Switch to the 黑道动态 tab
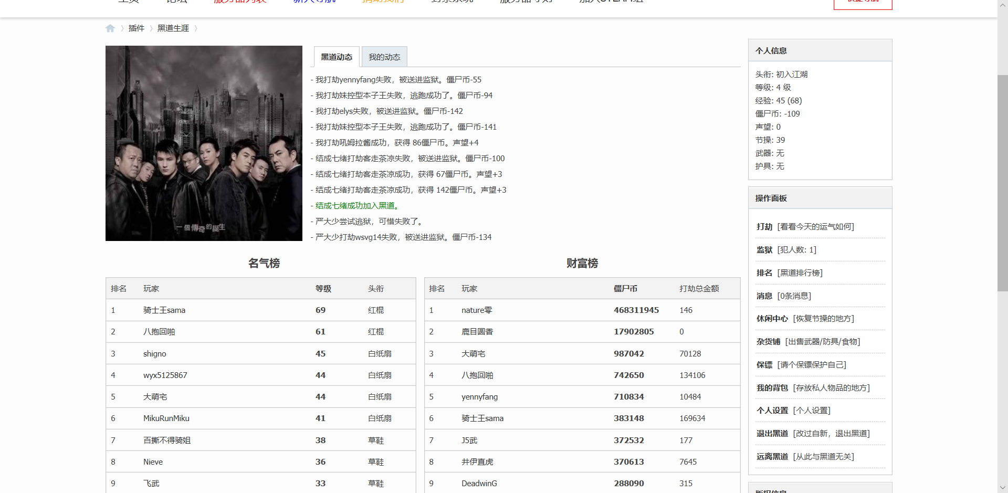Screen dimensions: 1008x493 336,56
